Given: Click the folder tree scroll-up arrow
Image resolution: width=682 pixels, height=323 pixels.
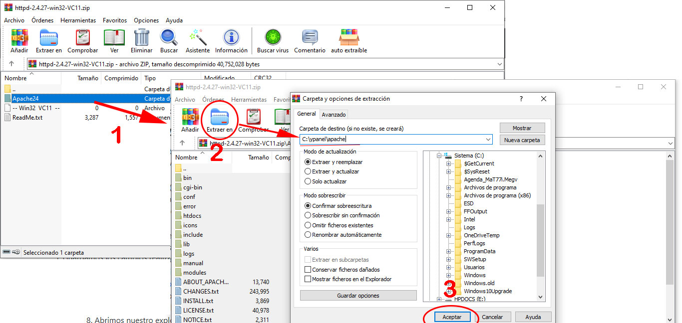Looking at the screenshot, I should coord(541,156).
